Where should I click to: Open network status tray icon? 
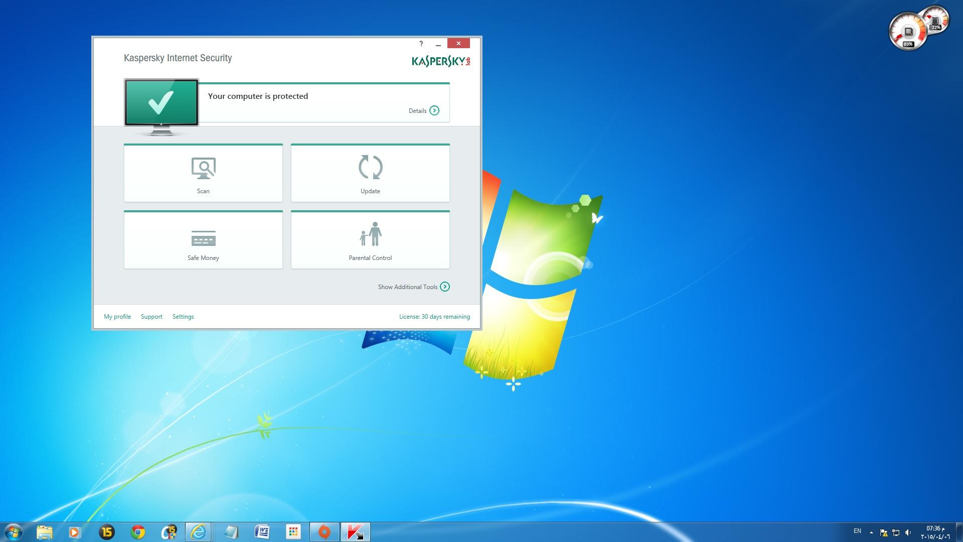896,532
